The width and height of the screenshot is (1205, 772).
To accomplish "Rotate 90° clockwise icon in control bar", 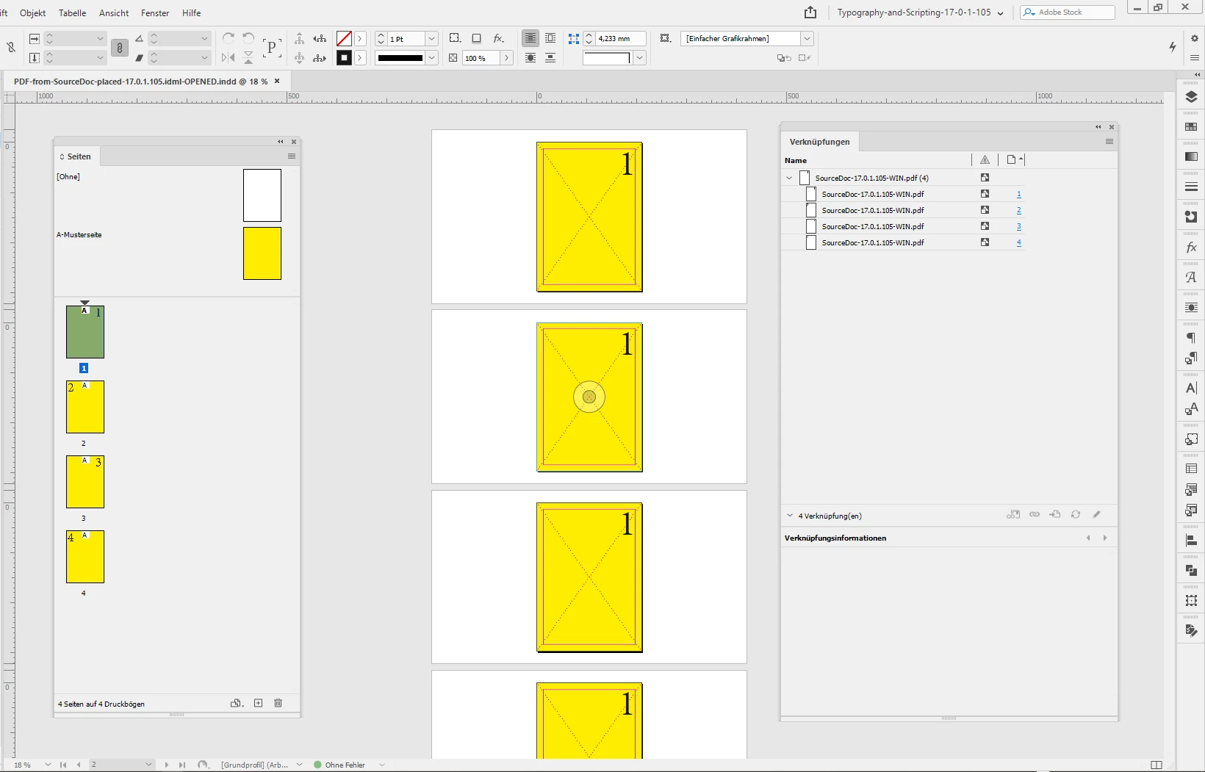I will click(x=229, y=38).
